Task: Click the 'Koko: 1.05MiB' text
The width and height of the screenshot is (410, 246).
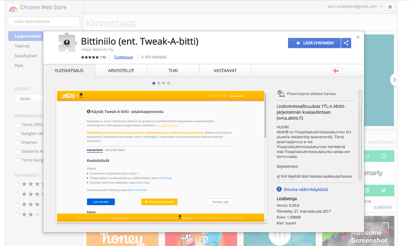Action: click(289, 217)
